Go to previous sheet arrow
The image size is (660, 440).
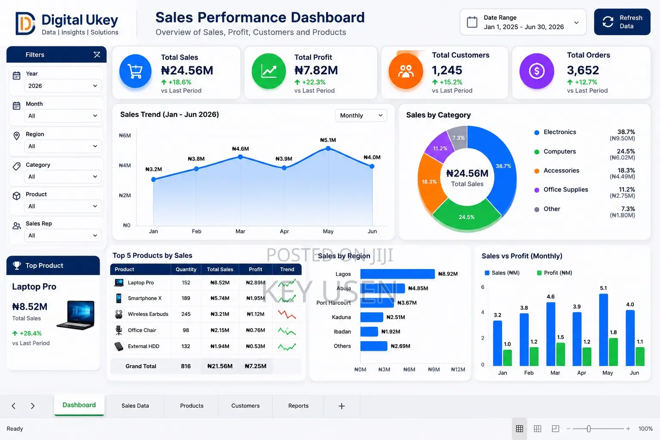click(x=14, y=406)
